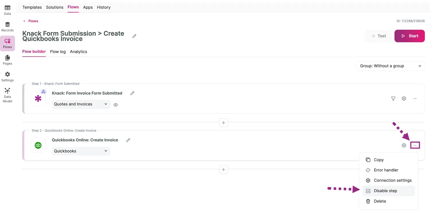
Task: Switch to the Flow log tab
Action: tap(58, 52)
